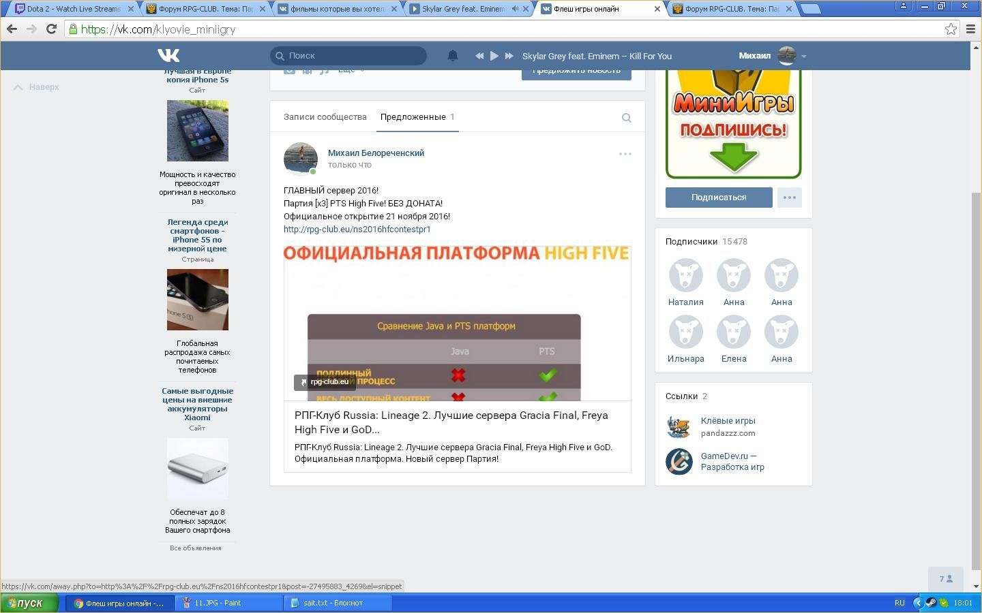This screenshot has width=982, height=613.
Task: Click the Skylar Grey – Kill For You title
Action: [597, 57]
